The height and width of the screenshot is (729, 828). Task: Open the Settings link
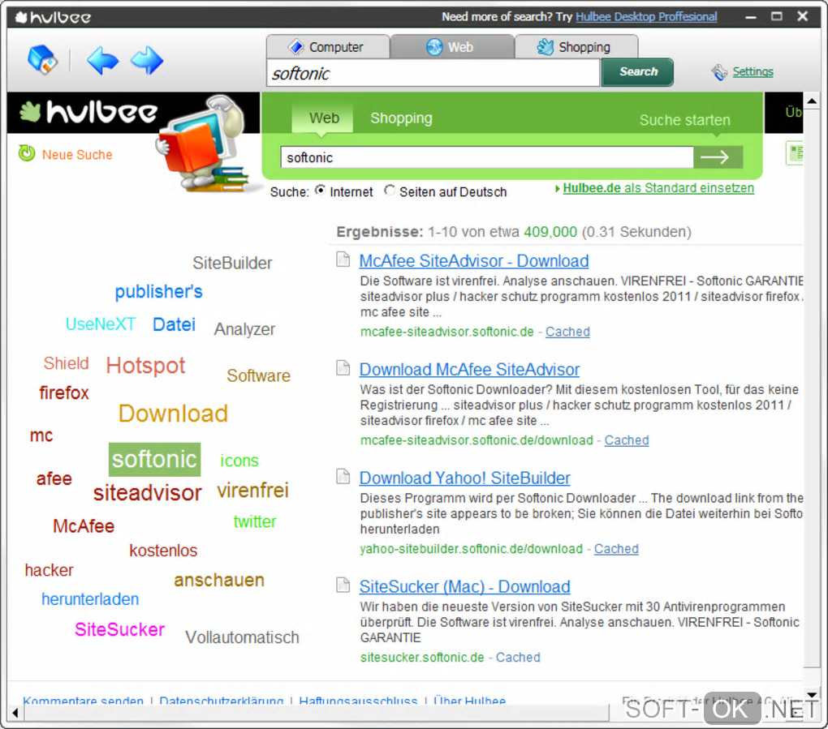[753, 71]
